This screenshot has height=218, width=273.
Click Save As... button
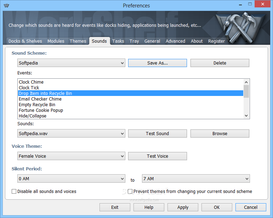pyautogui.click(x=158, y=63)
